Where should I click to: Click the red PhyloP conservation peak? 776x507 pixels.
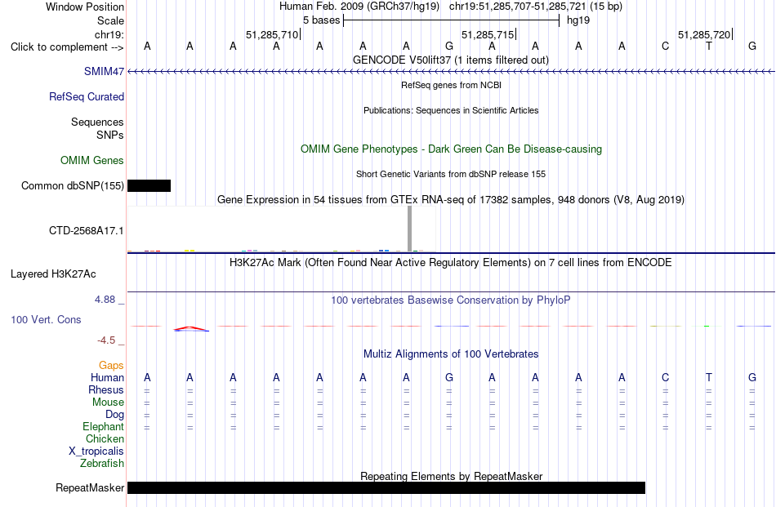click(190, 328)
